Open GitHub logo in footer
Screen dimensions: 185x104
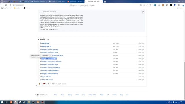(36, 95)
